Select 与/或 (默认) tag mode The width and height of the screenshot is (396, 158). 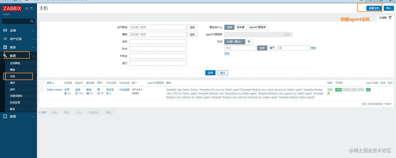[x=235, y=42]
